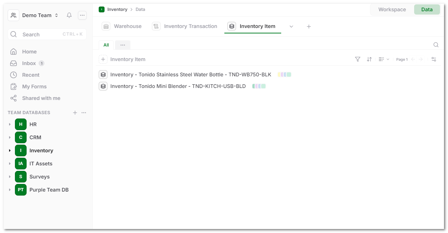
Task: Add new tab with plus icon
Action: coord(309,27)
